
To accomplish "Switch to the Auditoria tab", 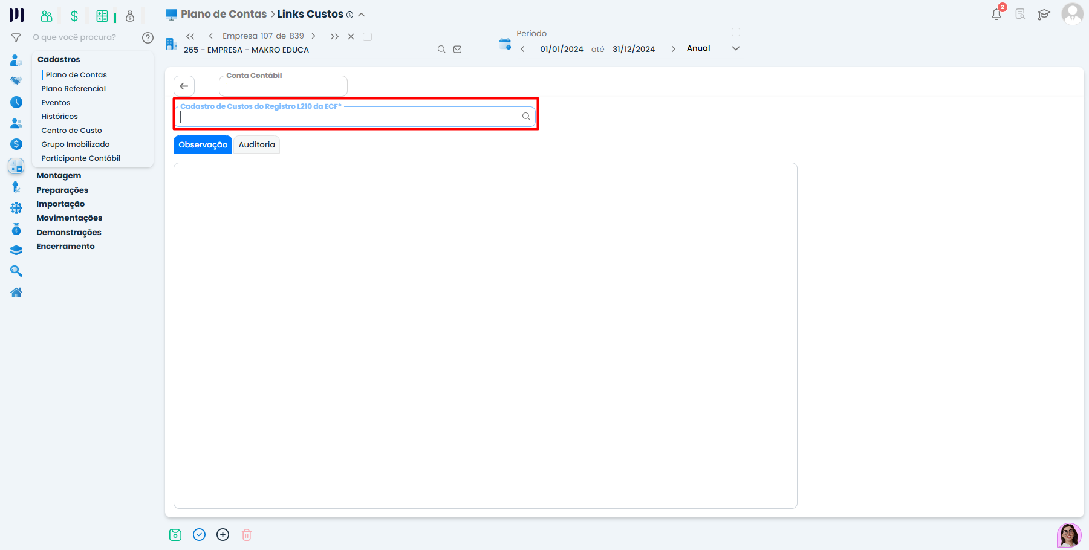I will (x=256, y=144).
